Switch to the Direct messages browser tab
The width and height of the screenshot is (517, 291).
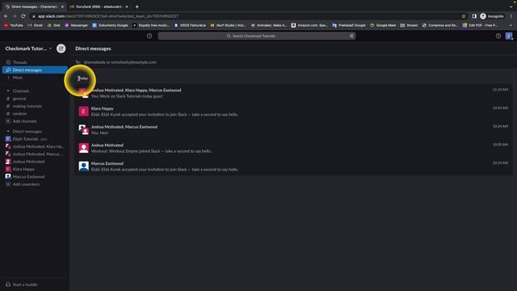pyautogui.click(x=34, y=6)
